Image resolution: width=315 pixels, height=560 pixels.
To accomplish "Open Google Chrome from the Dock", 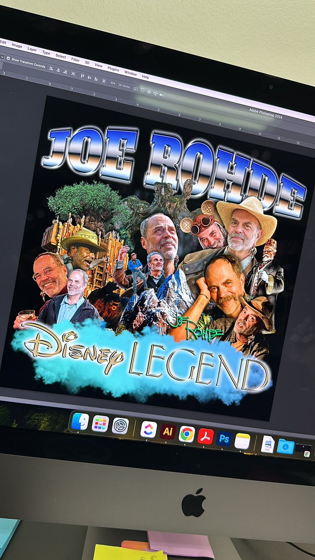I will point(187,434).
